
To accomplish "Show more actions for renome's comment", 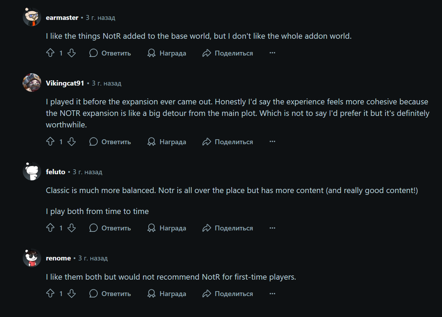I will coord(272,294).
